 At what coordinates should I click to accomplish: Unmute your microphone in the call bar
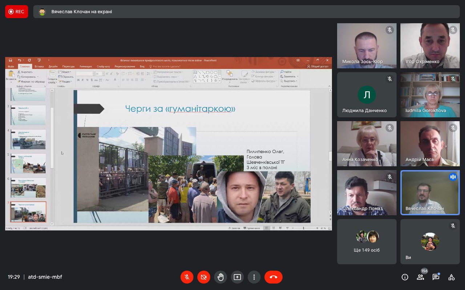pyautogui.click(x=187, y=277)
